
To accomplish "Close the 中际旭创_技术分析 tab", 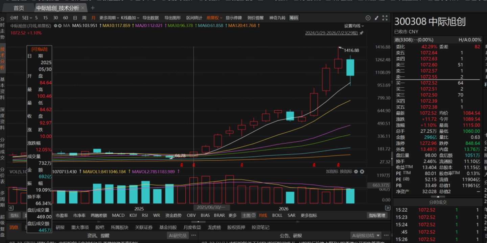I will click(83, 8).
